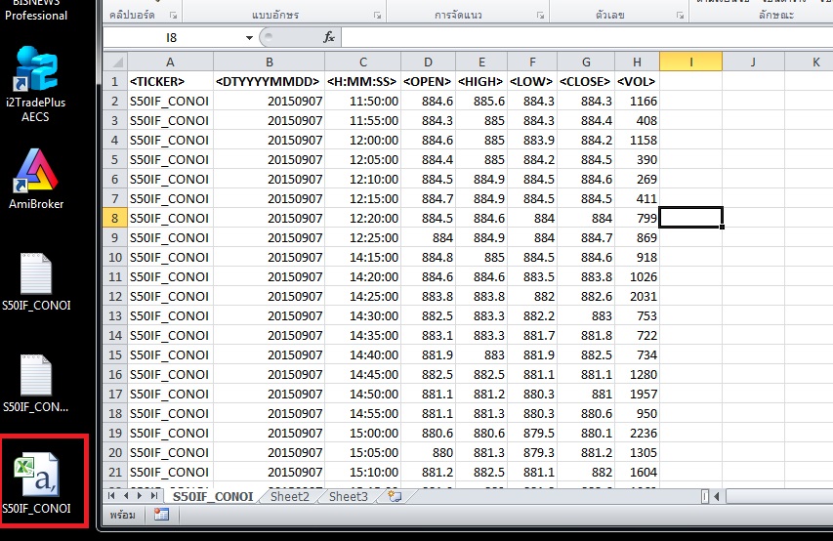Select the low cell 879.3

point(532,452)
